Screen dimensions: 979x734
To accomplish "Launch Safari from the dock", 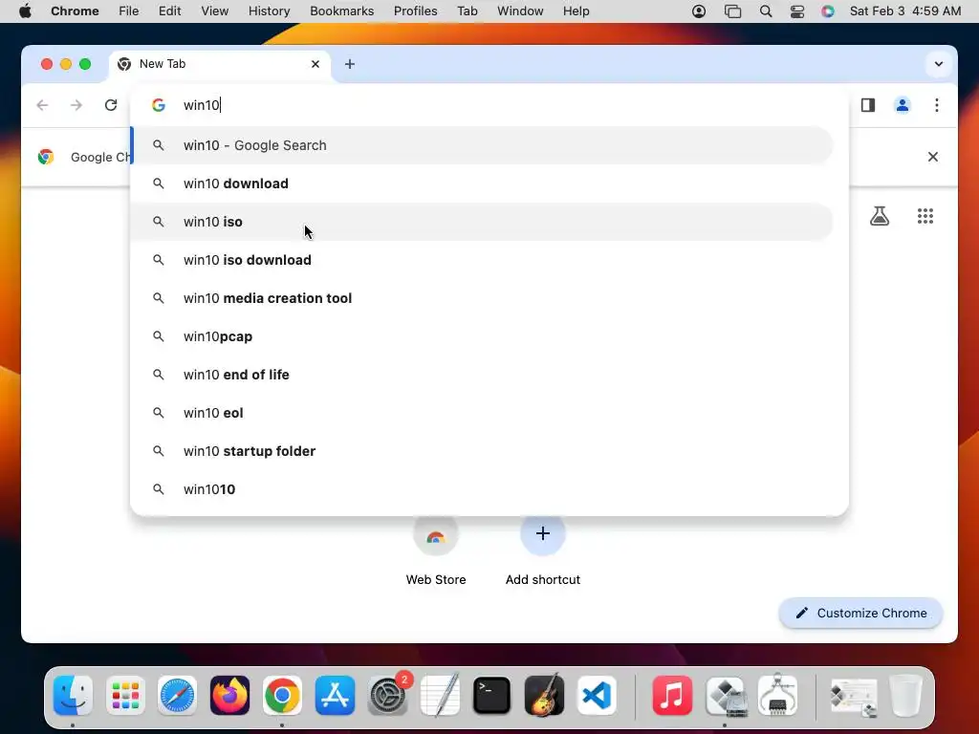I will 177,696.
